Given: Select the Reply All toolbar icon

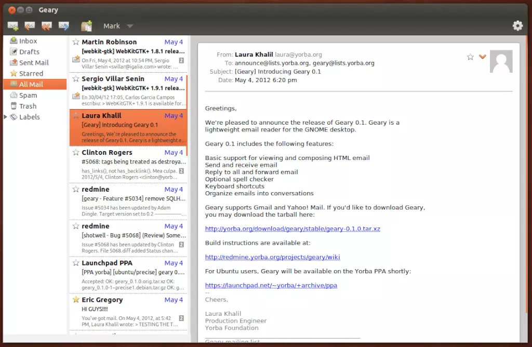Looking at the screenshot, I should point(46,25).
